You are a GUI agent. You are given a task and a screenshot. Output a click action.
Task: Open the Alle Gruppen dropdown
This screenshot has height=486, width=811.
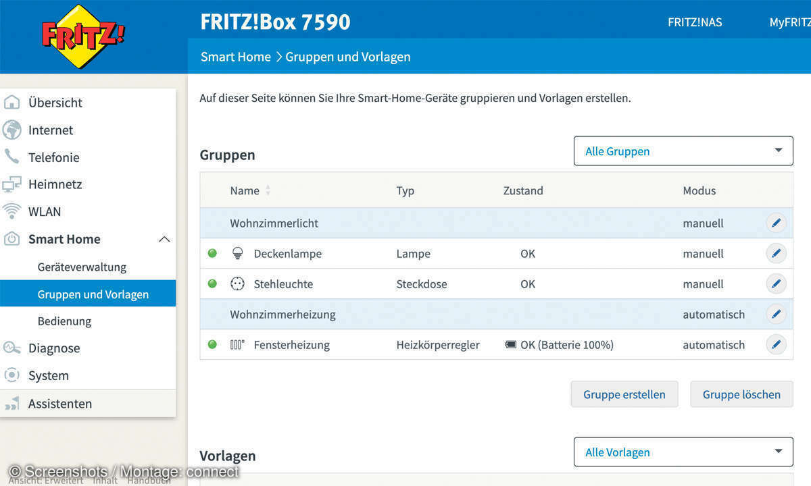[683, 151]
